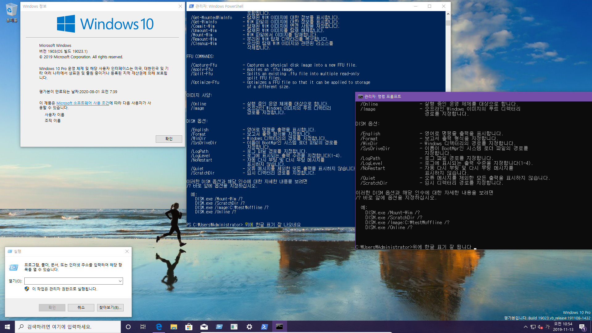The height and width of the screenshot is (333, 592).
Task: Open Cortana from the taskbar circle icon
Action: pos(128,327)
